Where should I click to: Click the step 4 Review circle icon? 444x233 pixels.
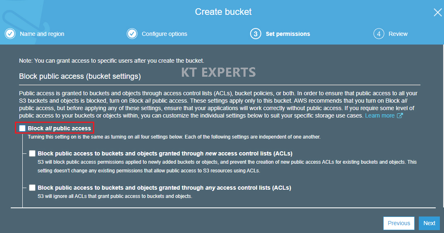tap(379, 34)
